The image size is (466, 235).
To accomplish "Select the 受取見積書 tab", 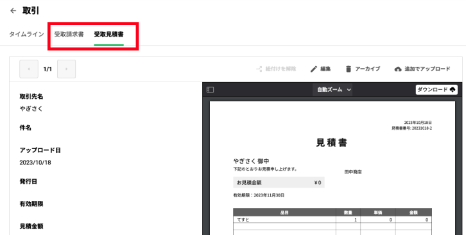I will [108, 34].
